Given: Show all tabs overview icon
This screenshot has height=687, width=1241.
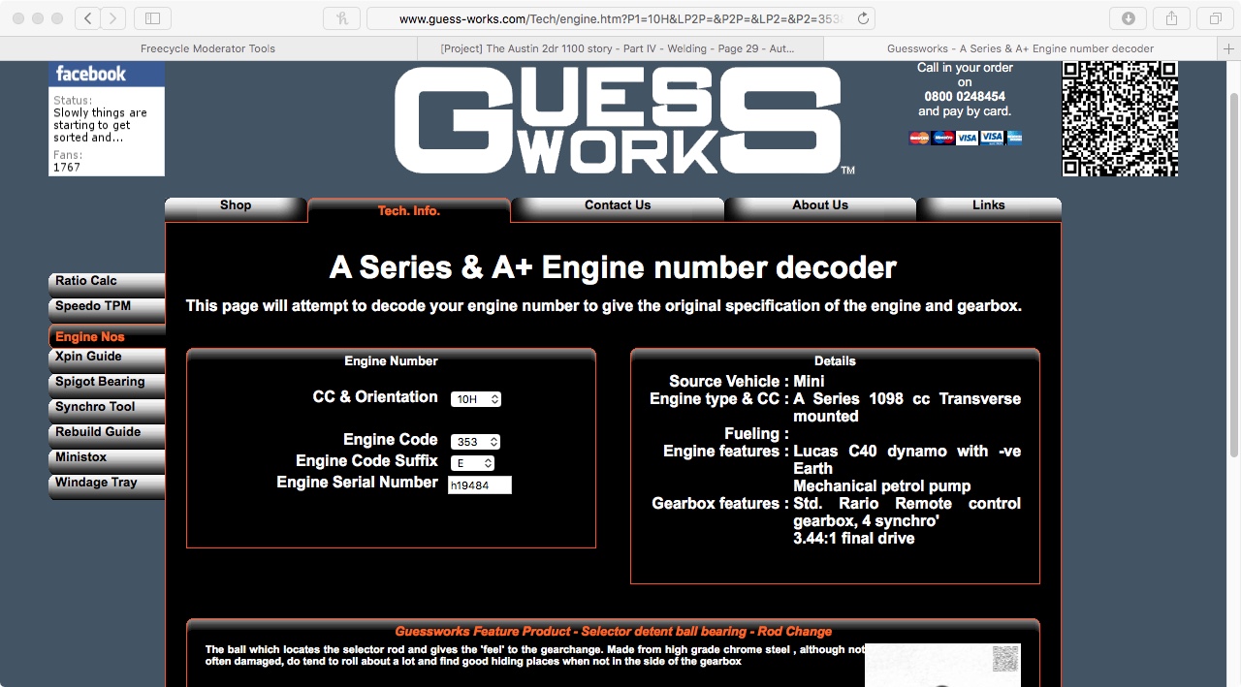Looking at the screenshot, I should tap(1215, 18).
